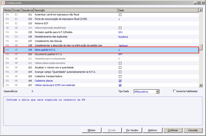This screenshot has height=136, width=206.
Task: Click the list scrollbar down arrow
Action: coord(201,85)
